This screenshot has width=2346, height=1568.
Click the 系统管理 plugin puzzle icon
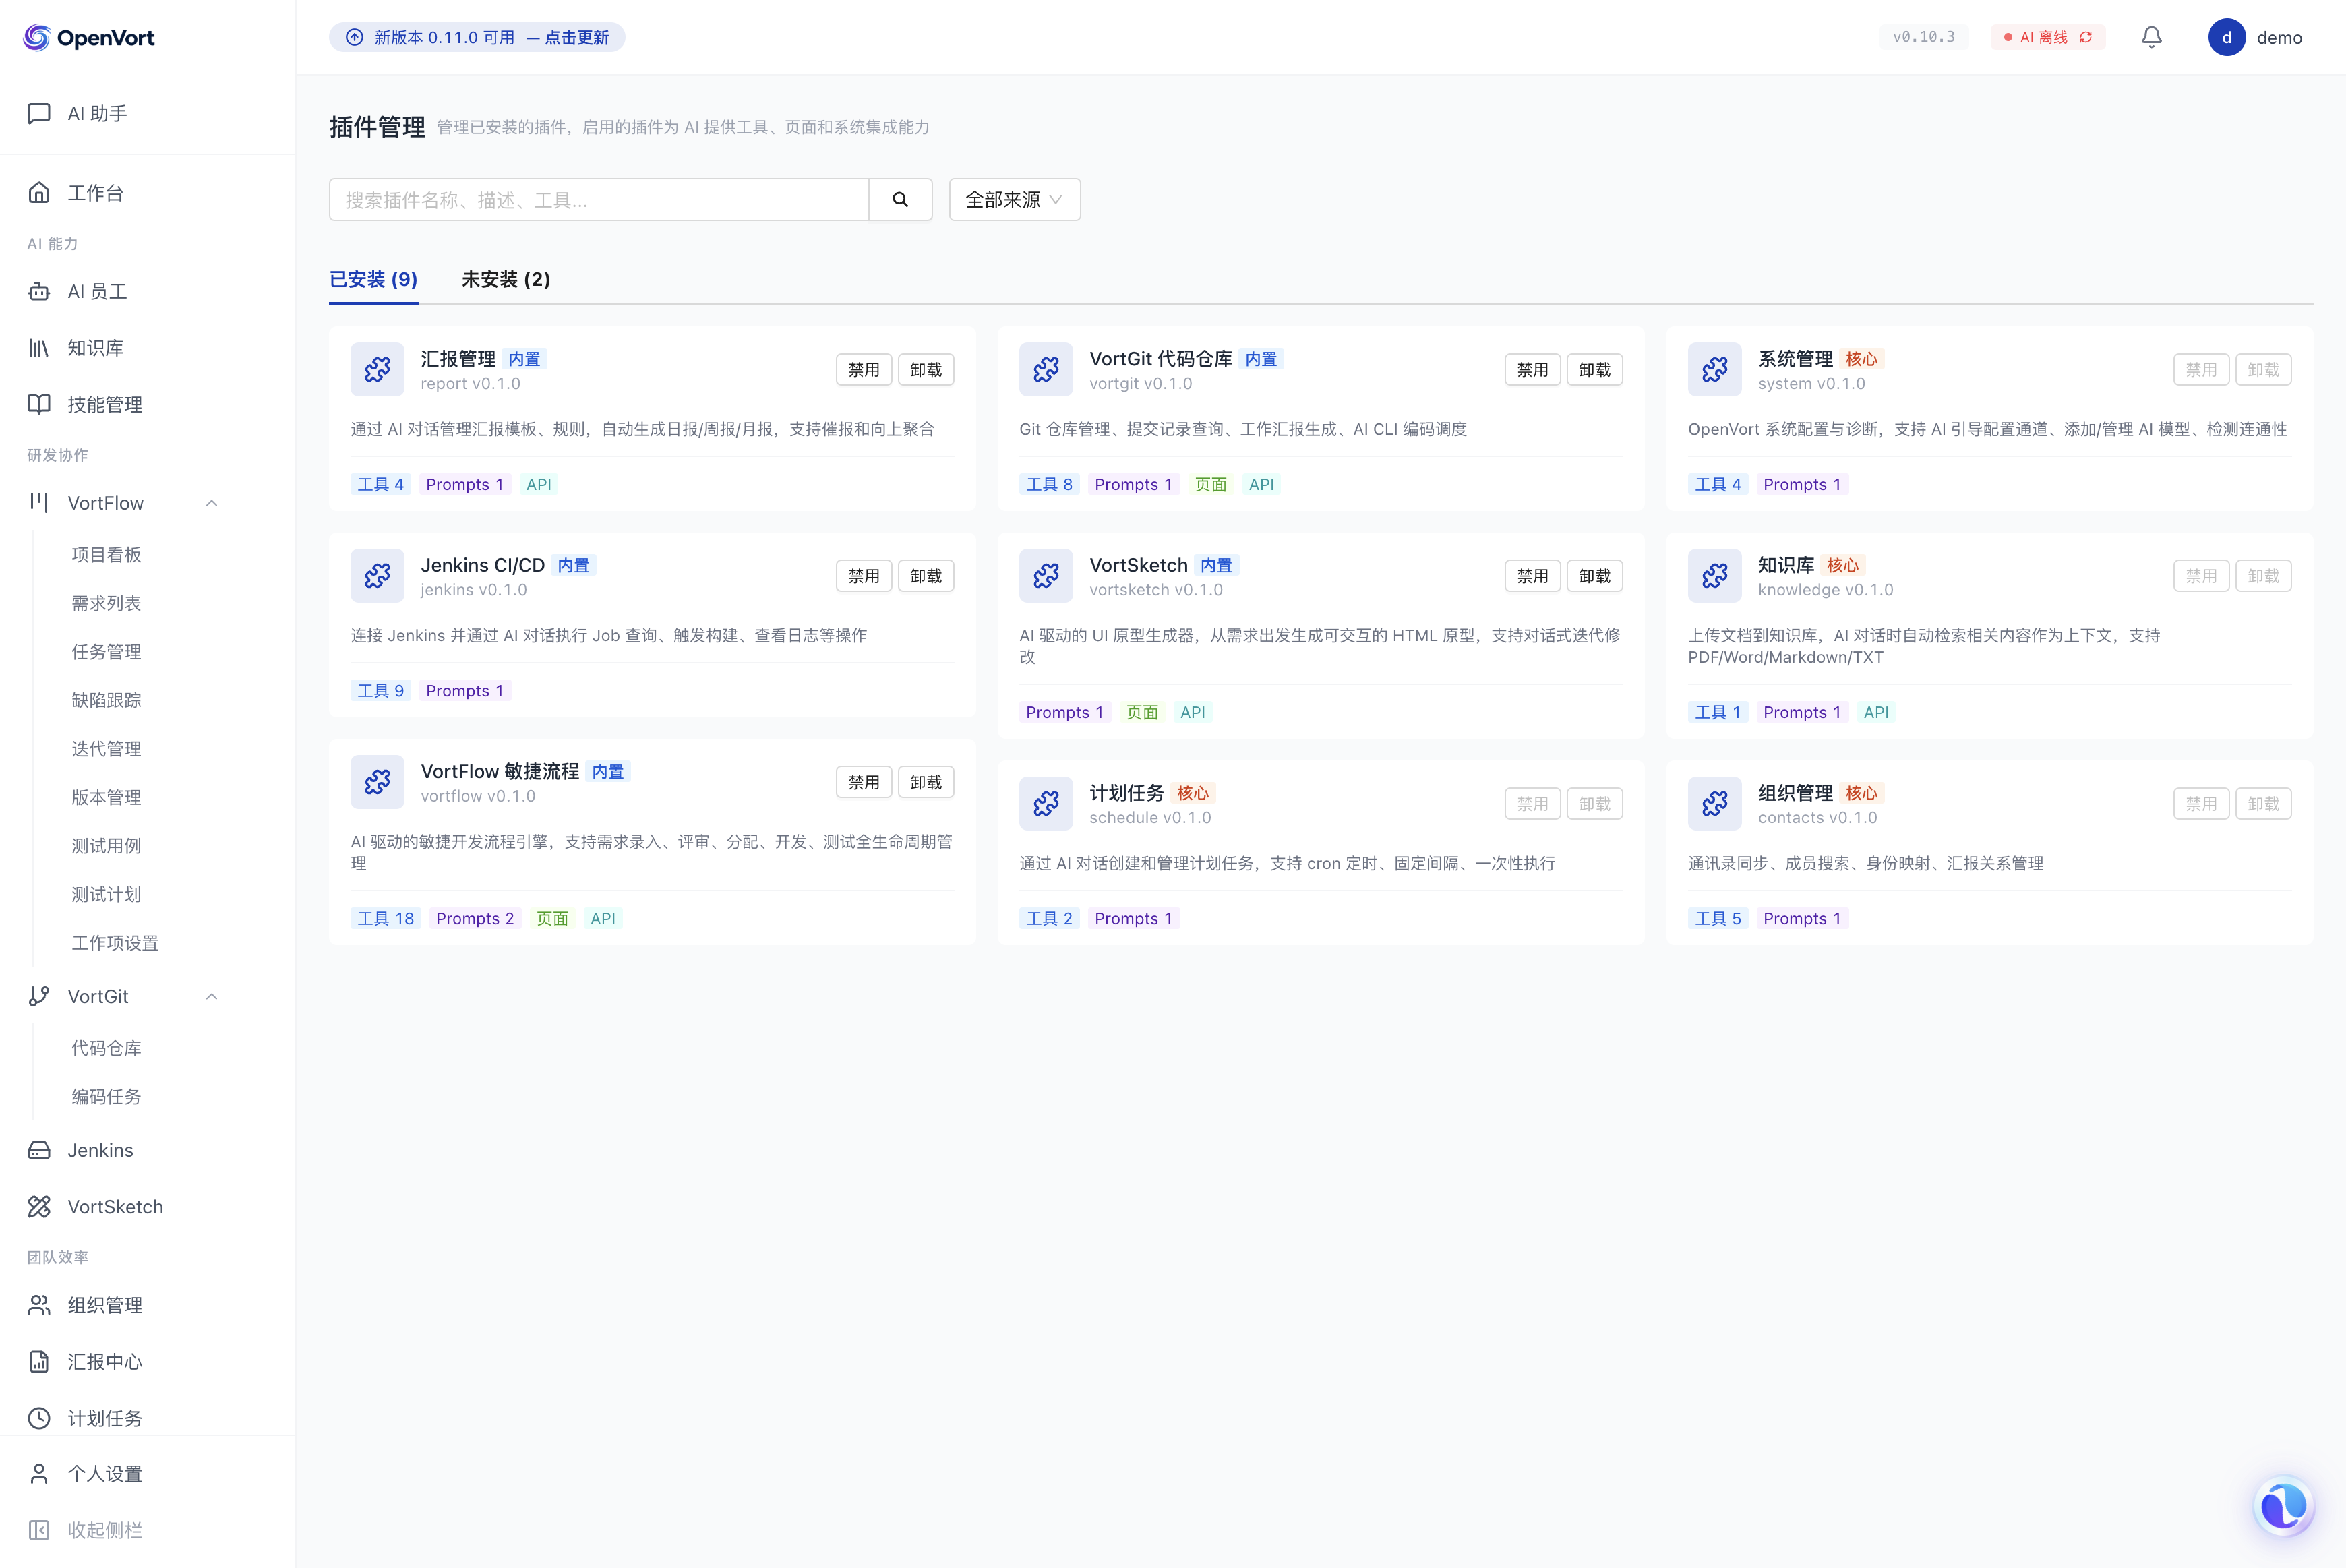tap(1715, 370)
